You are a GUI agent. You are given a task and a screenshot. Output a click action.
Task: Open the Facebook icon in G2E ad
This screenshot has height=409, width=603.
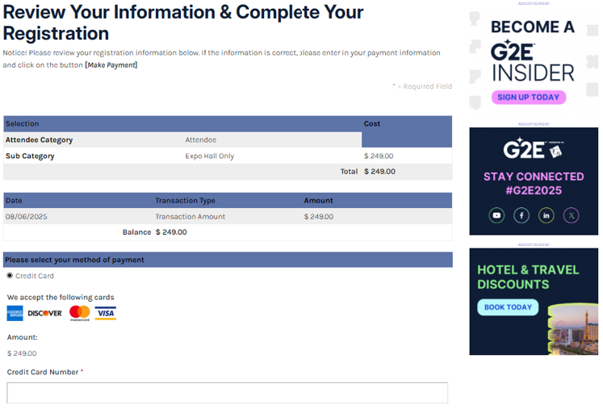(521, 215)
